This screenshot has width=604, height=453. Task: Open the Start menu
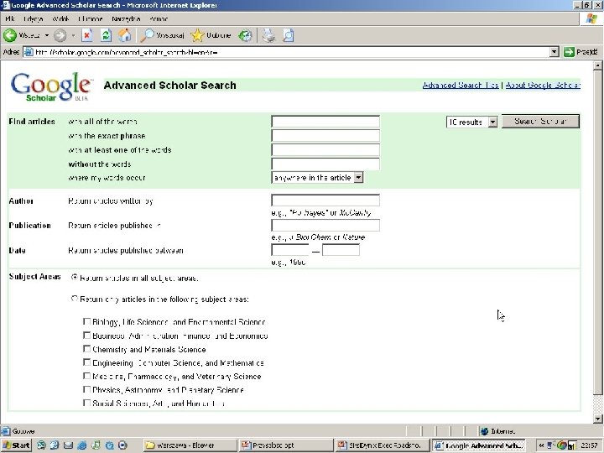[x=17, y=445]
